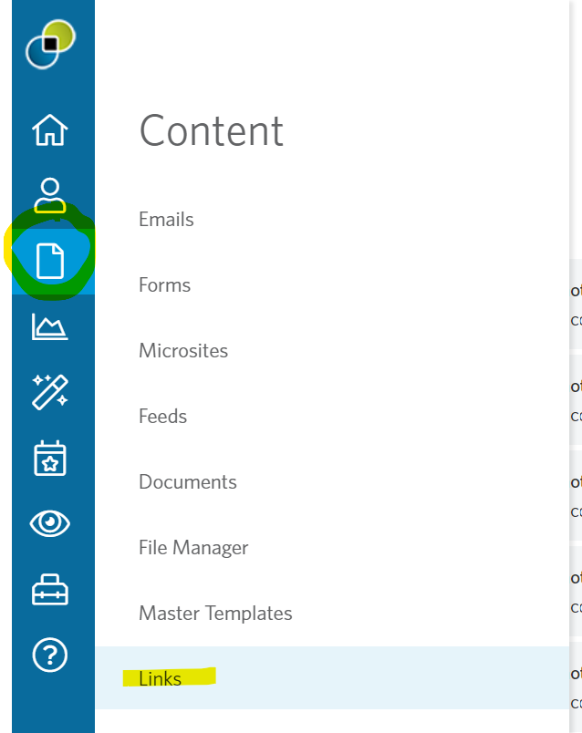The image size is (582, 733).
Task: Open Documents menu item
Action: pos(188,482)
